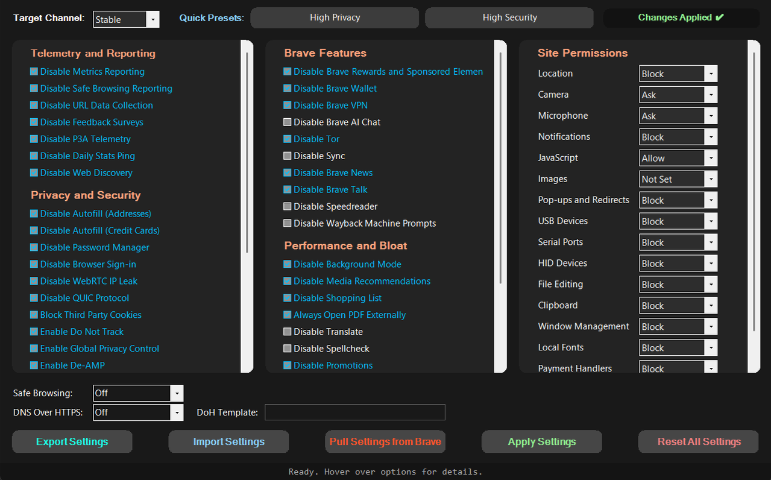Click the DoH Template input field
The image size is (771, 480).
pyautogui.click(x=355, y=412)
